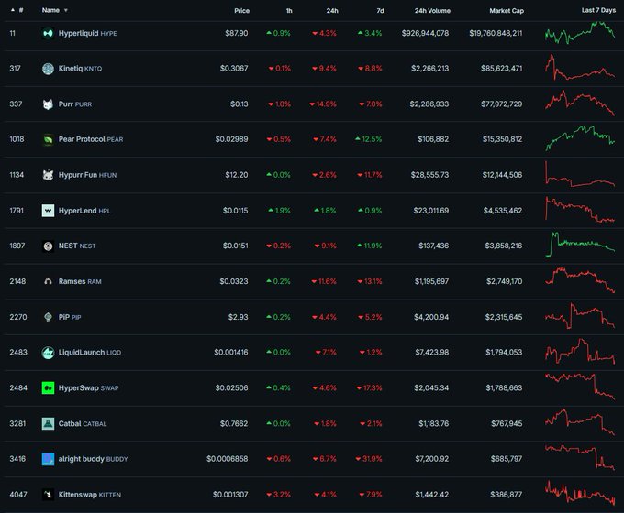Click alright buddy 7-day sparkline chart

point(580,457)
